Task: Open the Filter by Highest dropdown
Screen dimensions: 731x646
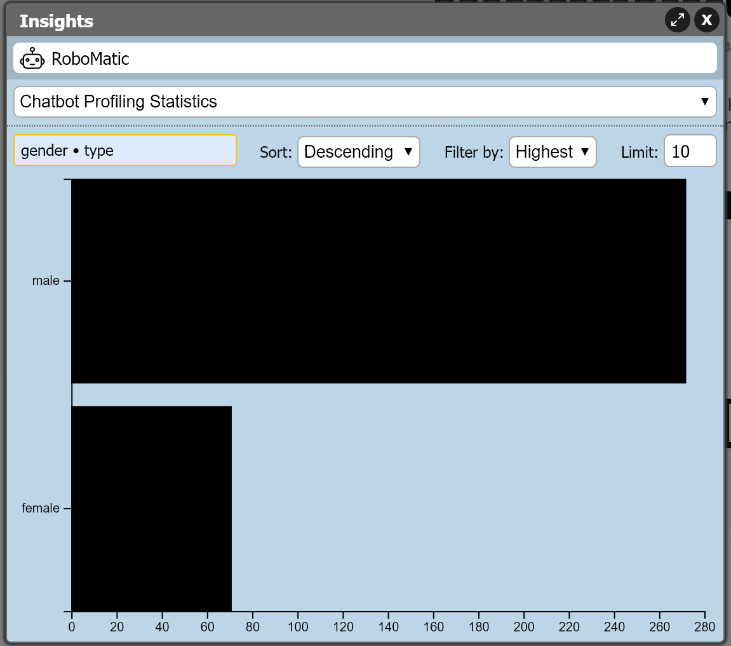Action: 553,152
